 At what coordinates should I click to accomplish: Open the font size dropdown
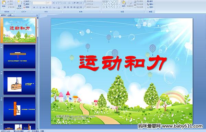pos(51,3)
